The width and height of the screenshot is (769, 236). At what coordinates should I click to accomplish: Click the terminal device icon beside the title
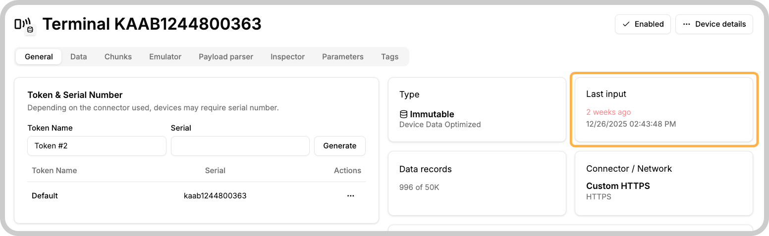pos(23,24)
